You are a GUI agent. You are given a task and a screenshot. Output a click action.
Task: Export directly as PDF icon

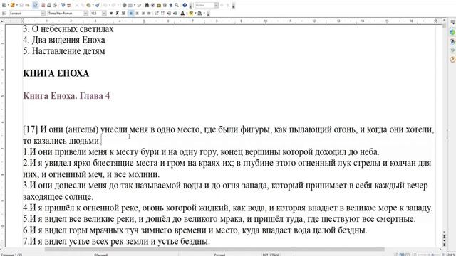(x=43, y=5)
